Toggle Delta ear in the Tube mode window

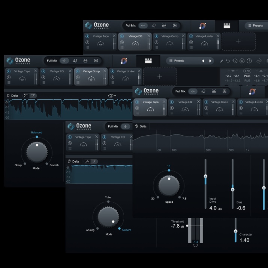(x=69, y=161)
